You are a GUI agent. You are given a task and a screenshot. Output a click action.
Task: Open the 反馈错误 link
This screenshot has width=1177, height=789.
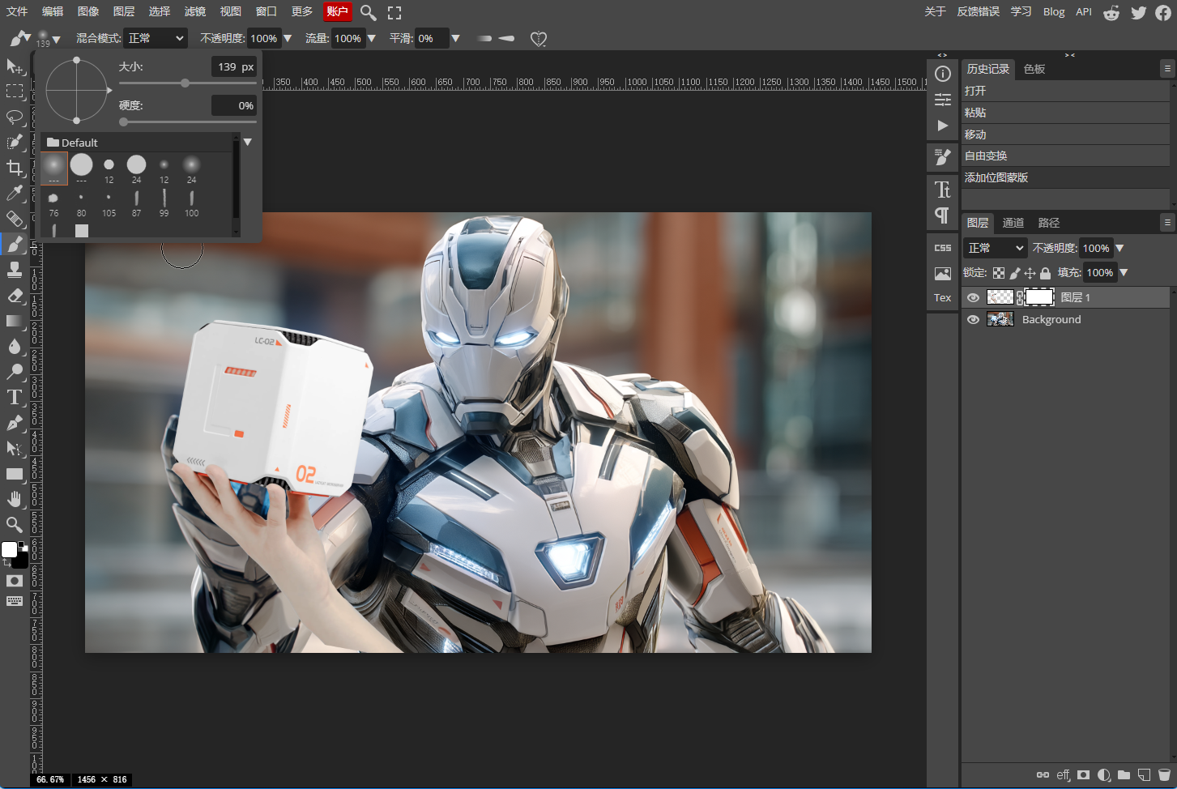pos(978,11)
